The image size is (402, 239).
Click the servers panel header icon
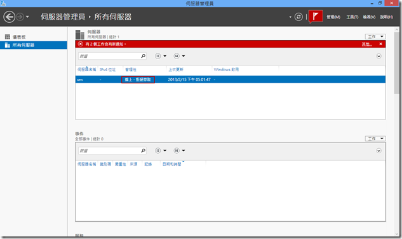click(x=80, y=34)
